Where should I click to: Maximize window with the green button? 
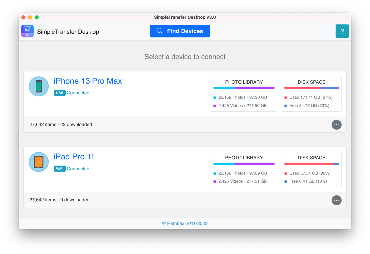(37, 17)
